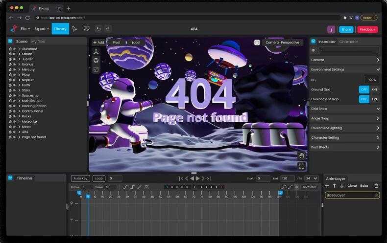Expand the Camera section
This screenshot has width=387, height=243.
pos(345,60)
